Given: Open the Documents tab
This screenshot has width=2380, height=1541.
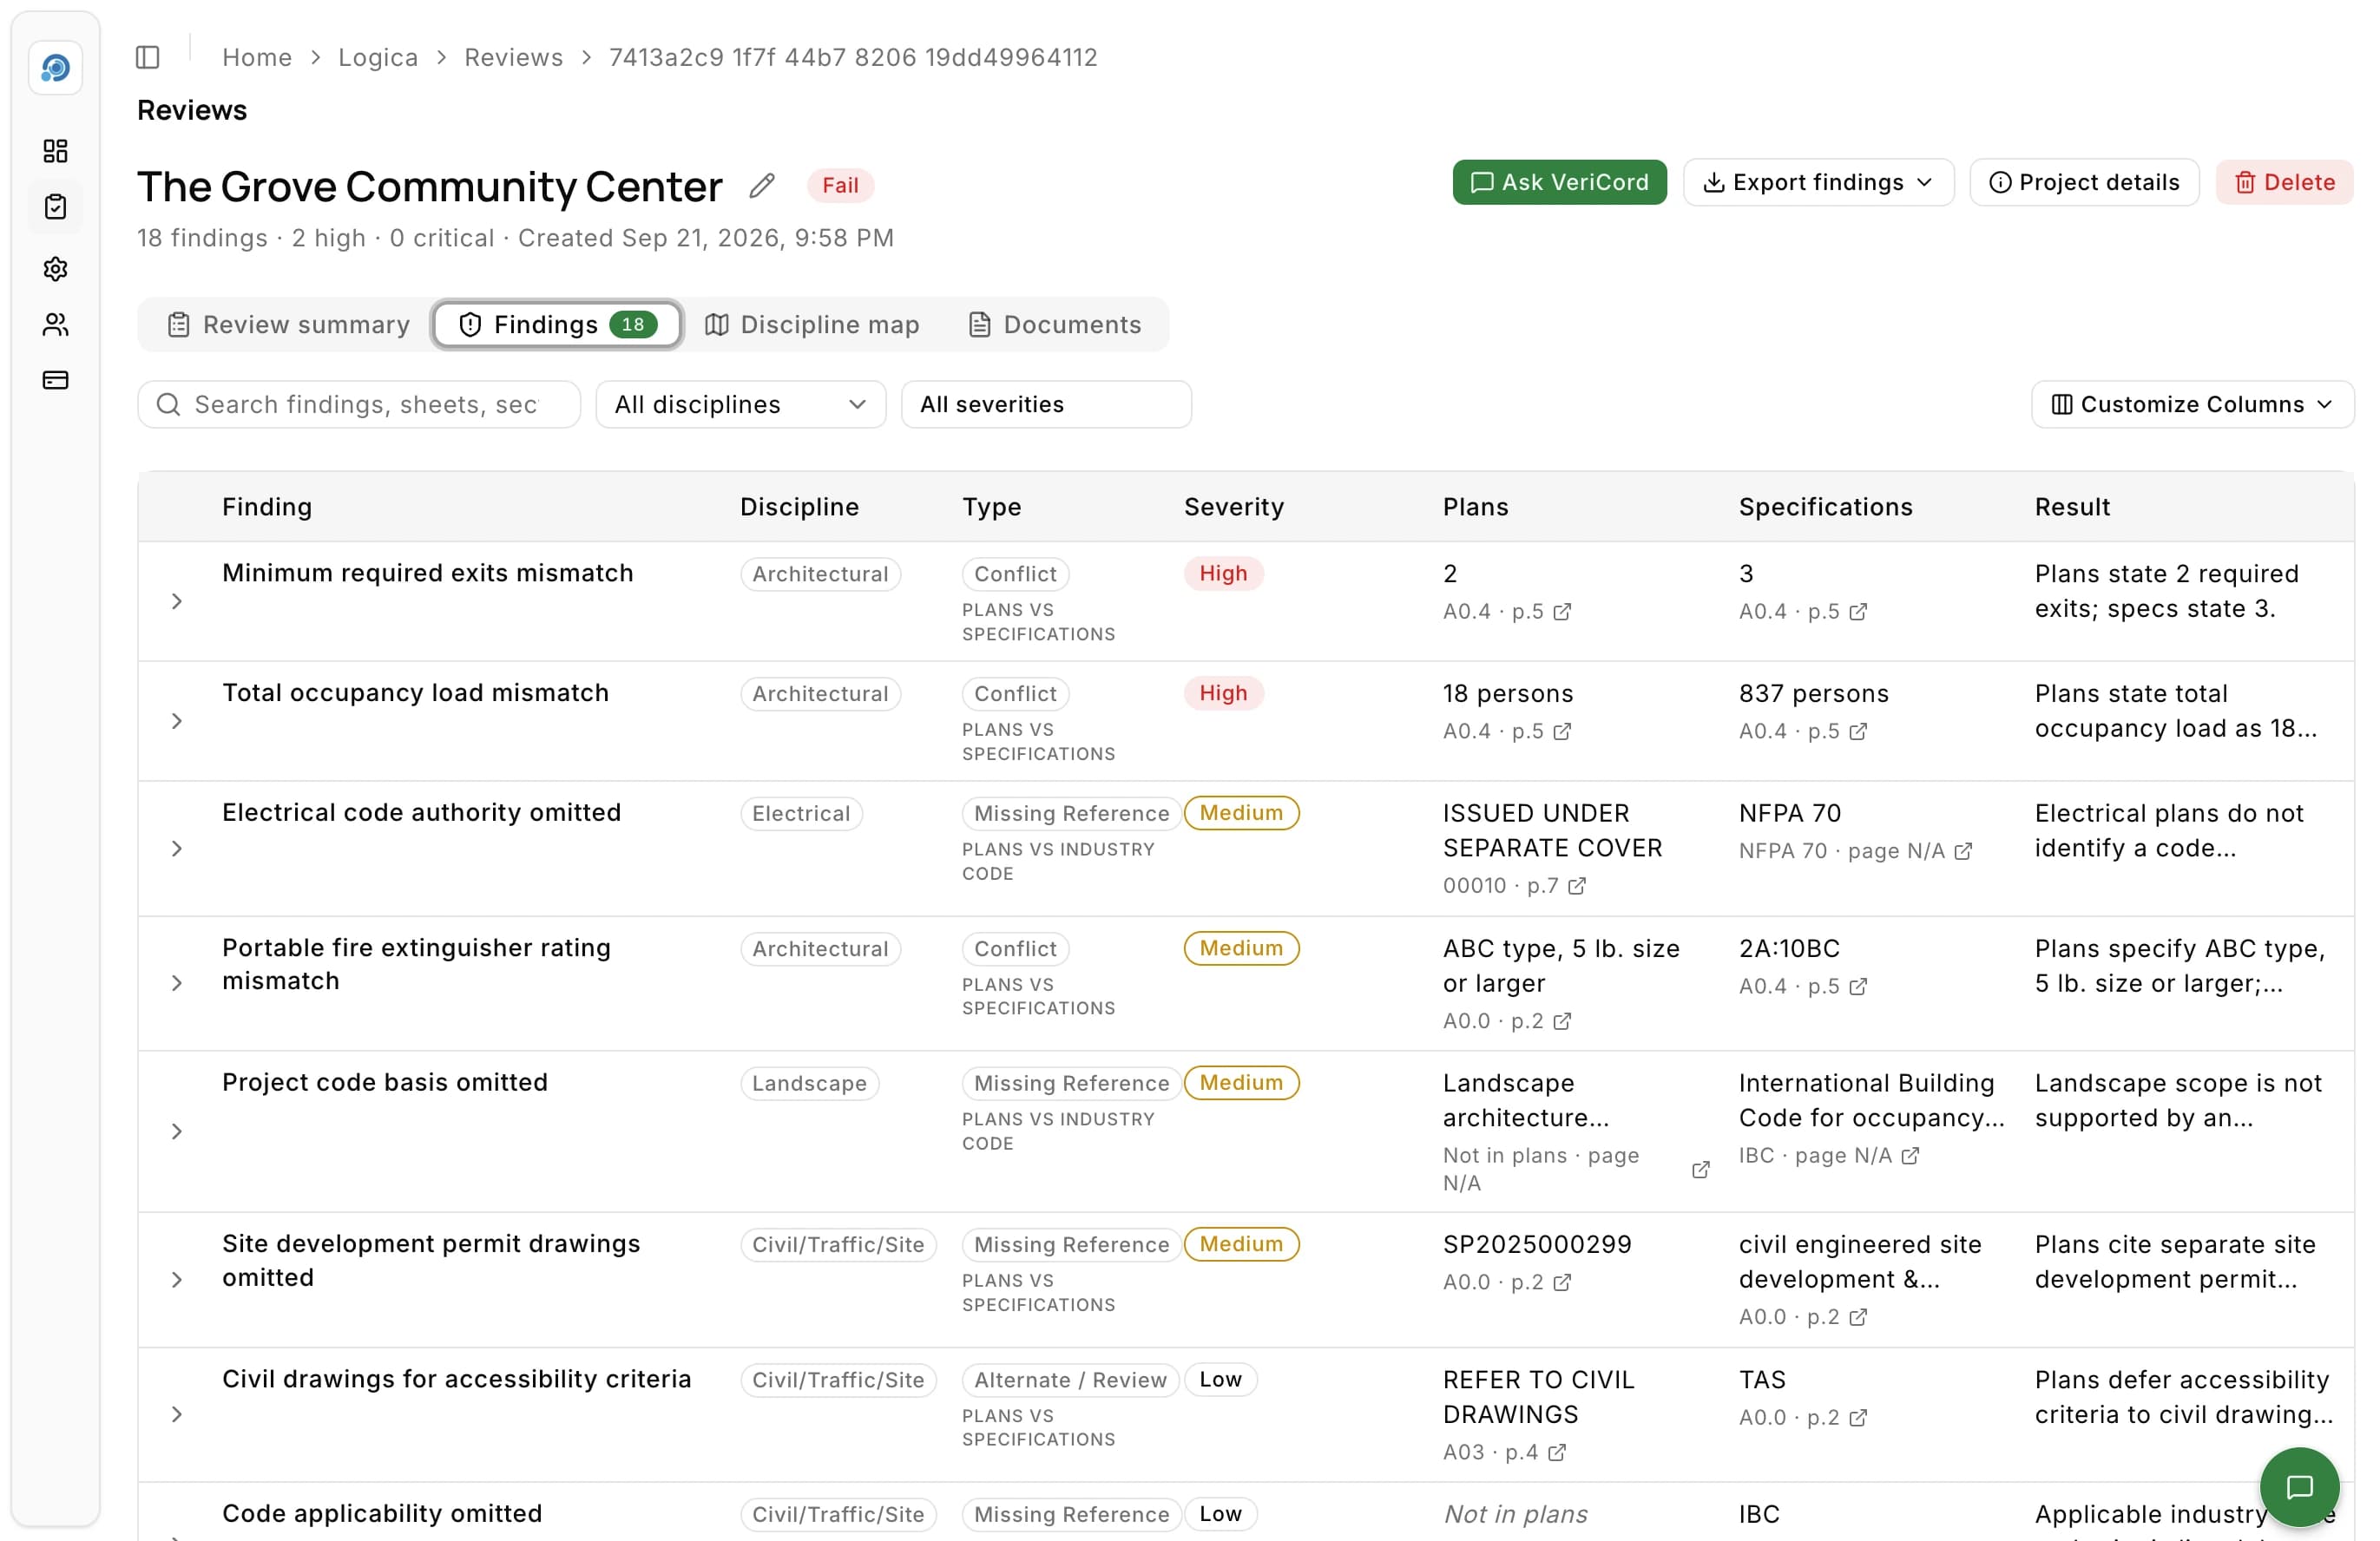Looking at the screenshot, I should point(1055,325).
